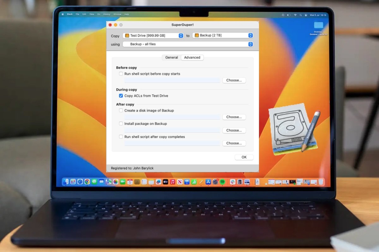379x252 pixels.
Task: Click the OK button
Action: [244, 157]
